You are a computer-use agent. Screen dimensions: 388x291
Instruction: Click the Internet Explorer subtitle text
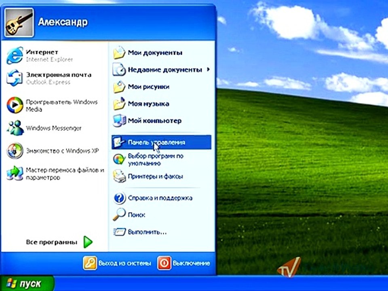[49, 60]
